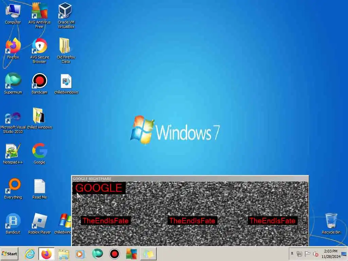This screenshot has height=261, width=348.
Task: Open the muted volume tray icon
Action: pyautogui.click(x=315, y=254)
